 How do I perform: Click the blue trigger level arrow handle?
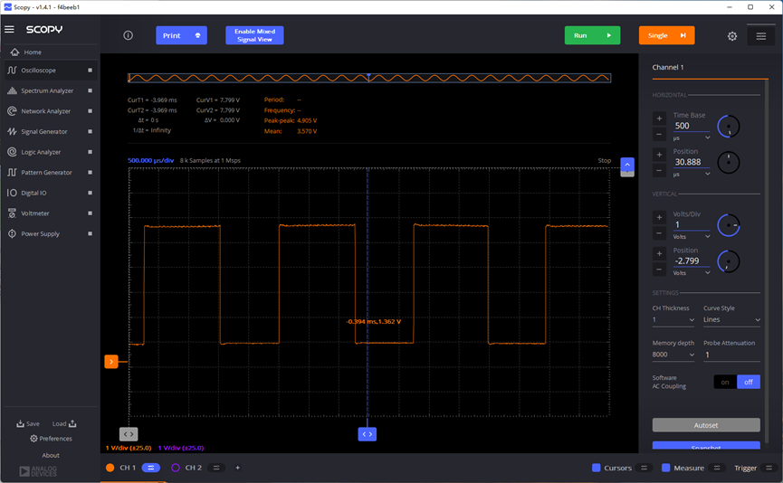627,165
